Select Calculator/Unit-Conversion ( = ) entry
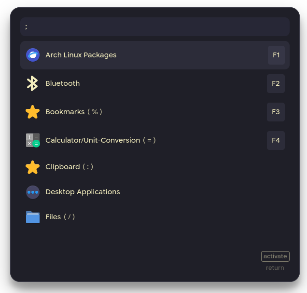307x293 pixels. click(100, 140)
